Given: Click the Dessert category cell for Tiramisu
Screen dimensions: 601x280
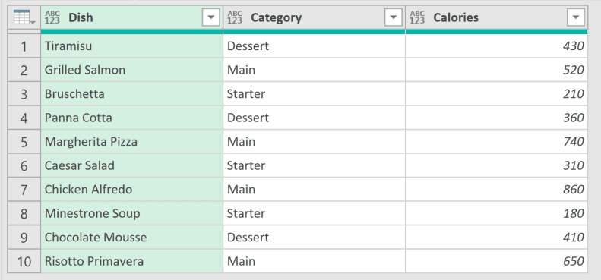Looking at the screenshot, I should tap(315, 46).
